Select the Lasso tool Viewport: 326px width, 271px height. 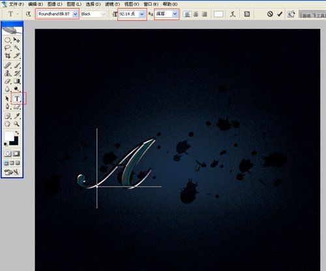(x=7, y=48)
